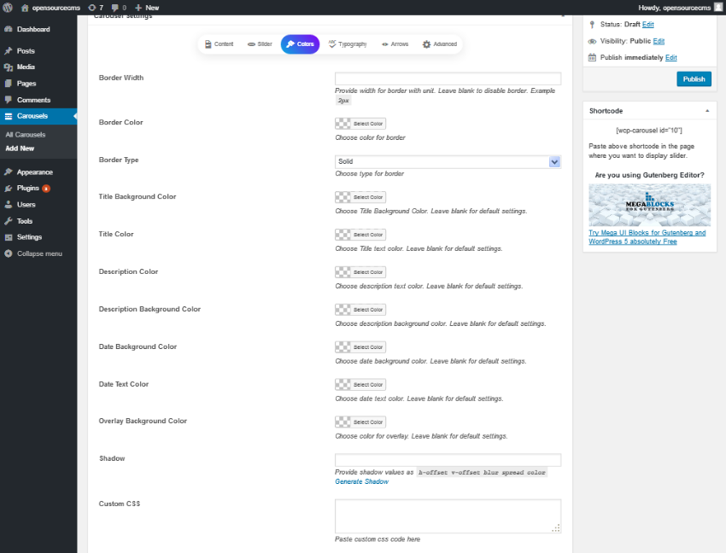Open the user avatar in admin bar
The image size is (726, 553).
coord(718,8)
